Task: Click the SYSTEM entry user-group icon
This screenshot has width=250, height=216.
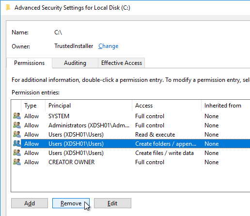Action: [x=17, y=116]
